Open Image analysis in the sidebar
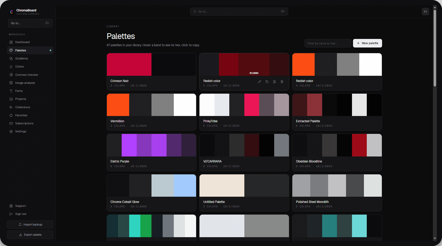The image size is (442, 246). [30, 83]
